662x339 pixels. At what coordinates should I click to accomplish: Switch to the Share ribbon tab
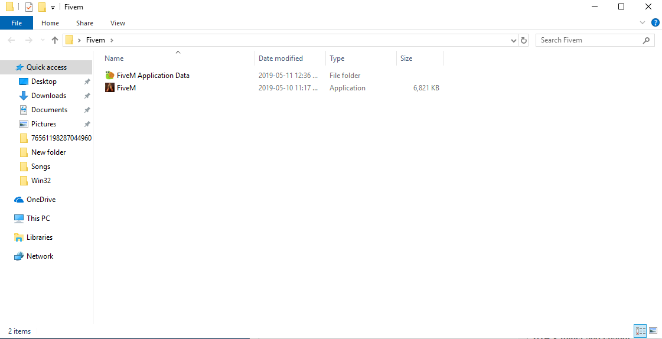[85, 23]
